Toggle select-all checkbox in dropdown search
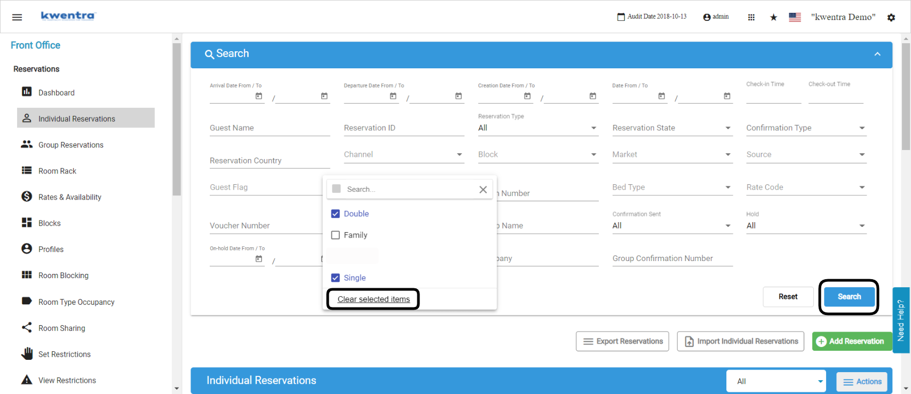 click(336, 189)
